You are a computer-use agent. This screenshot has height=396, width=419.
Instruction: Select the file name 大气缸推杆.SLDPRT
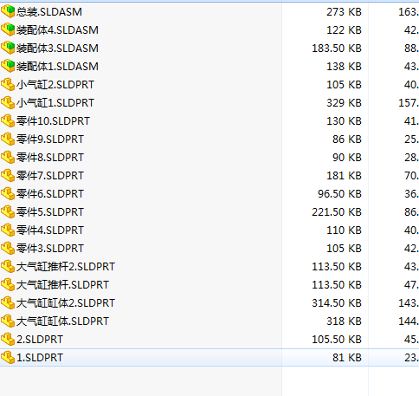click(62, 285)
